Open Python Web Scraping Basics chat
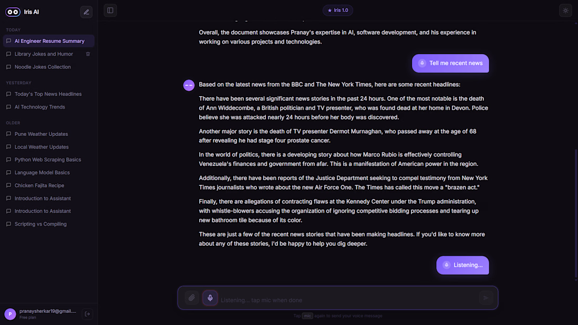Image resolution: width=578 pixels, height=325 pixels. tap(49, 160)
